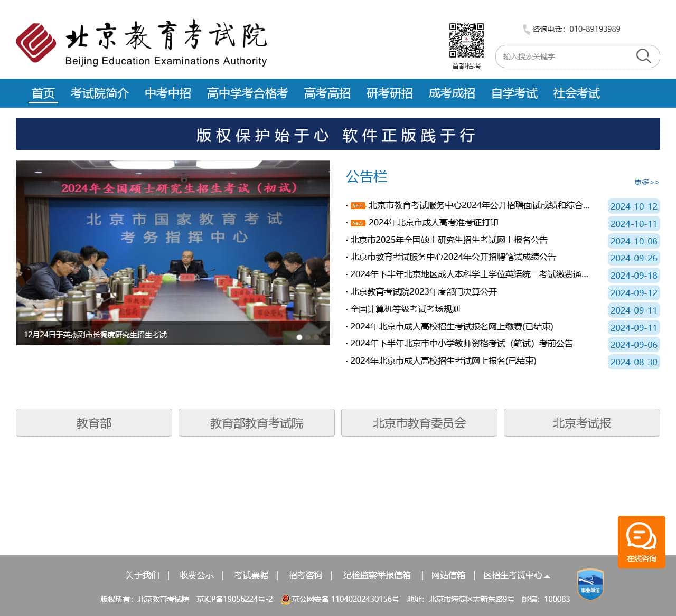Viewport: 676px width, 616px height.
Task: Open 招考咨询 footer link
Action: point(305,575)
